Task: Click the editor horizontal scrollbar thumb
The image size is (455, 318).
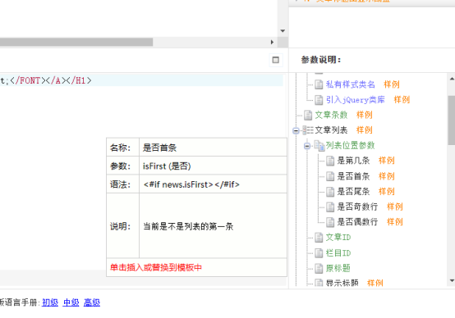Action: coord(76,43)
